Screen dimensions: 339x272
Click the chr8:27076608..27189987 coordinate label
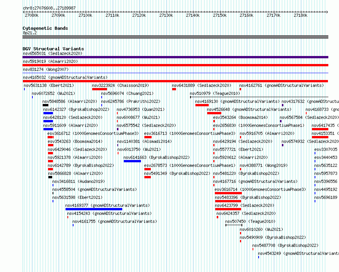point(49,8)
